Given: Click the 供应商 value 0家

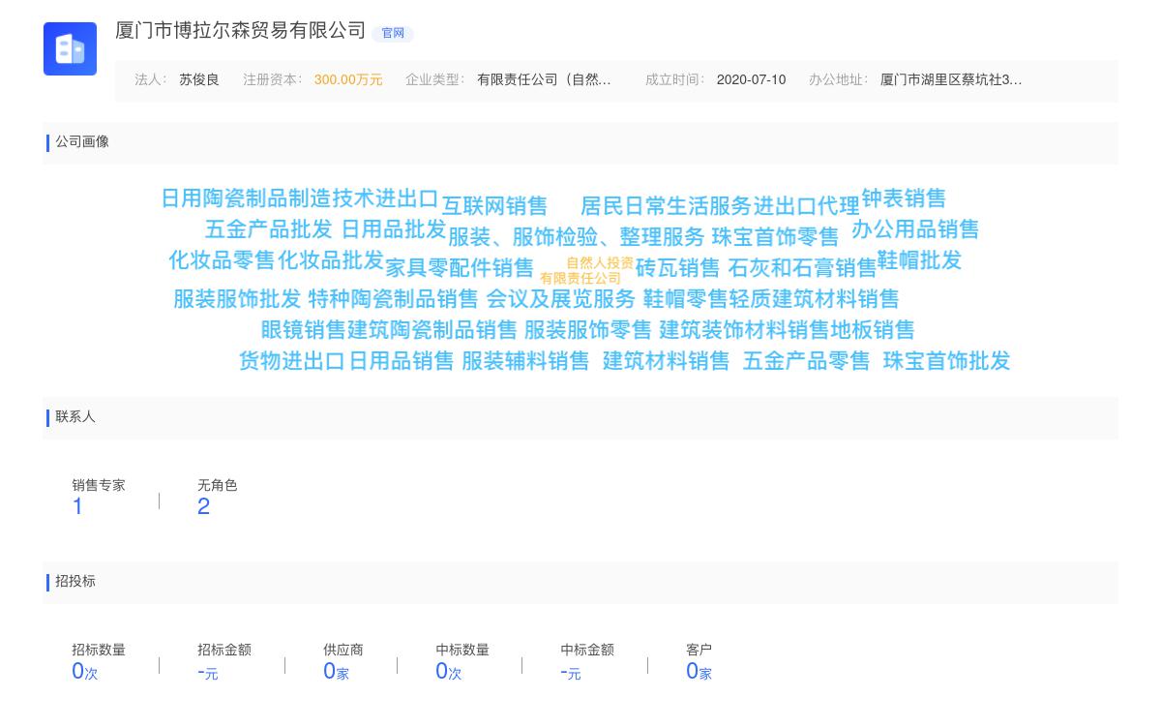Looking at the screenshot, I should (335, 670).
